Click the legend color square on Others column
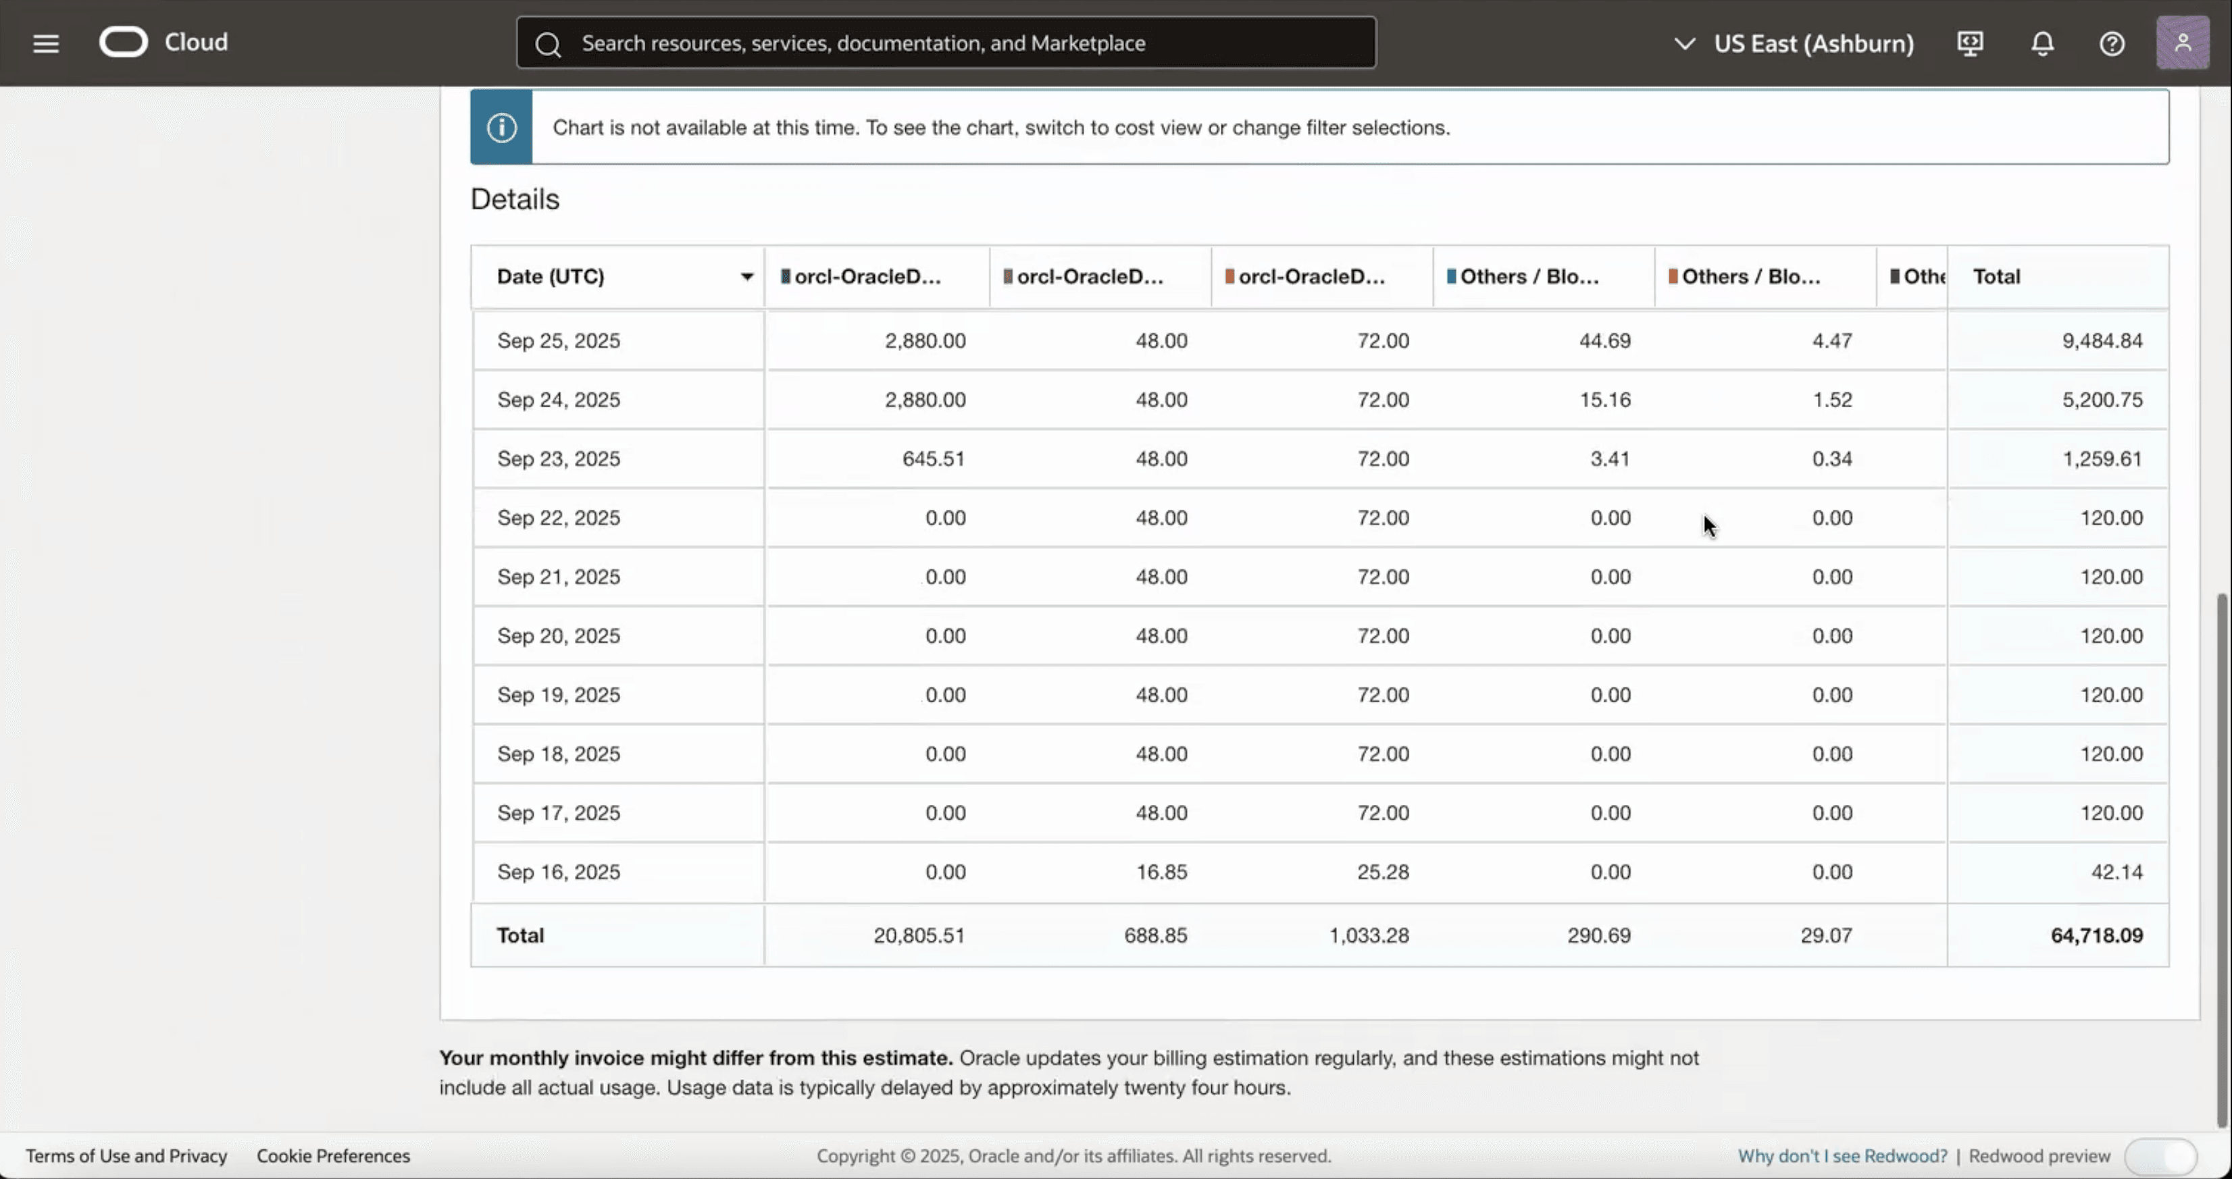The height and width of the screenshot is (1179, 2232). (x=1452, y=276)
